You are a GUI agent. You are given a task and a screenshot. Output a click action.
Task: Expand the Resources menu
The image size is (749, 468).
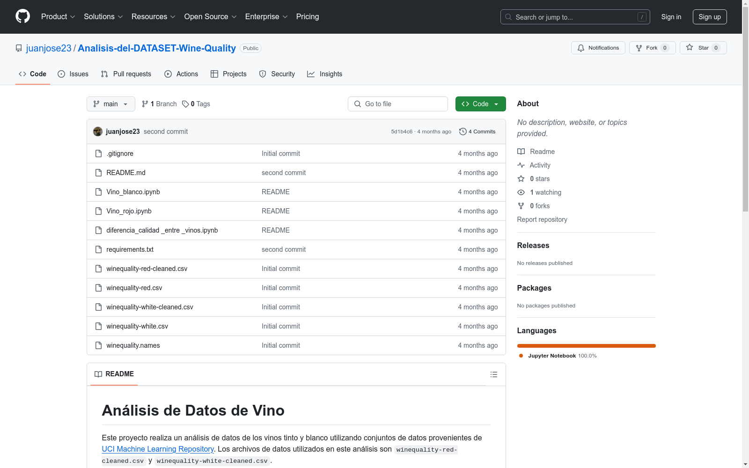pos(154,16)
